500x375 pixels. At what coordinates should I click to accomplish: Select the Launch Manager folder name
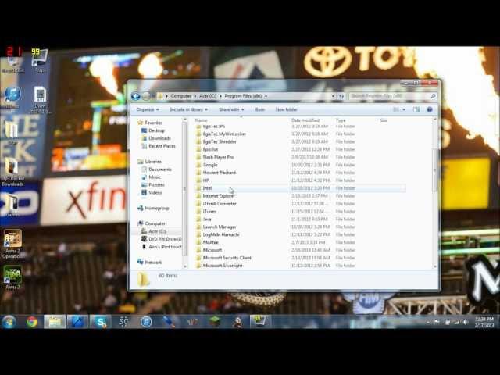220,227
